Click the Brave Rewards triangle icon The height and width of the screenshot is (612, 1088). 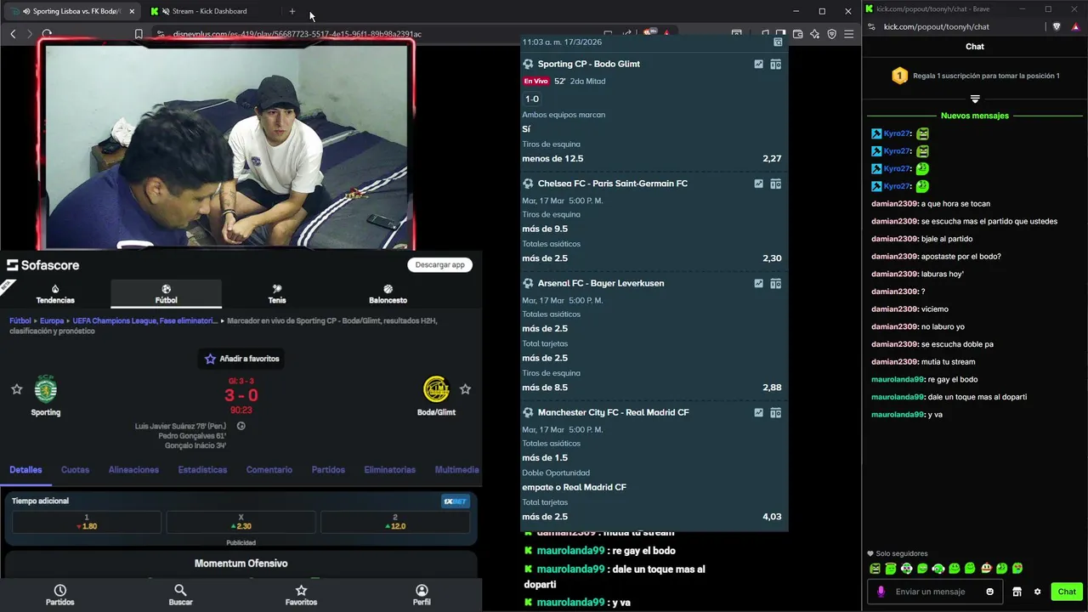pos(1074,26)
